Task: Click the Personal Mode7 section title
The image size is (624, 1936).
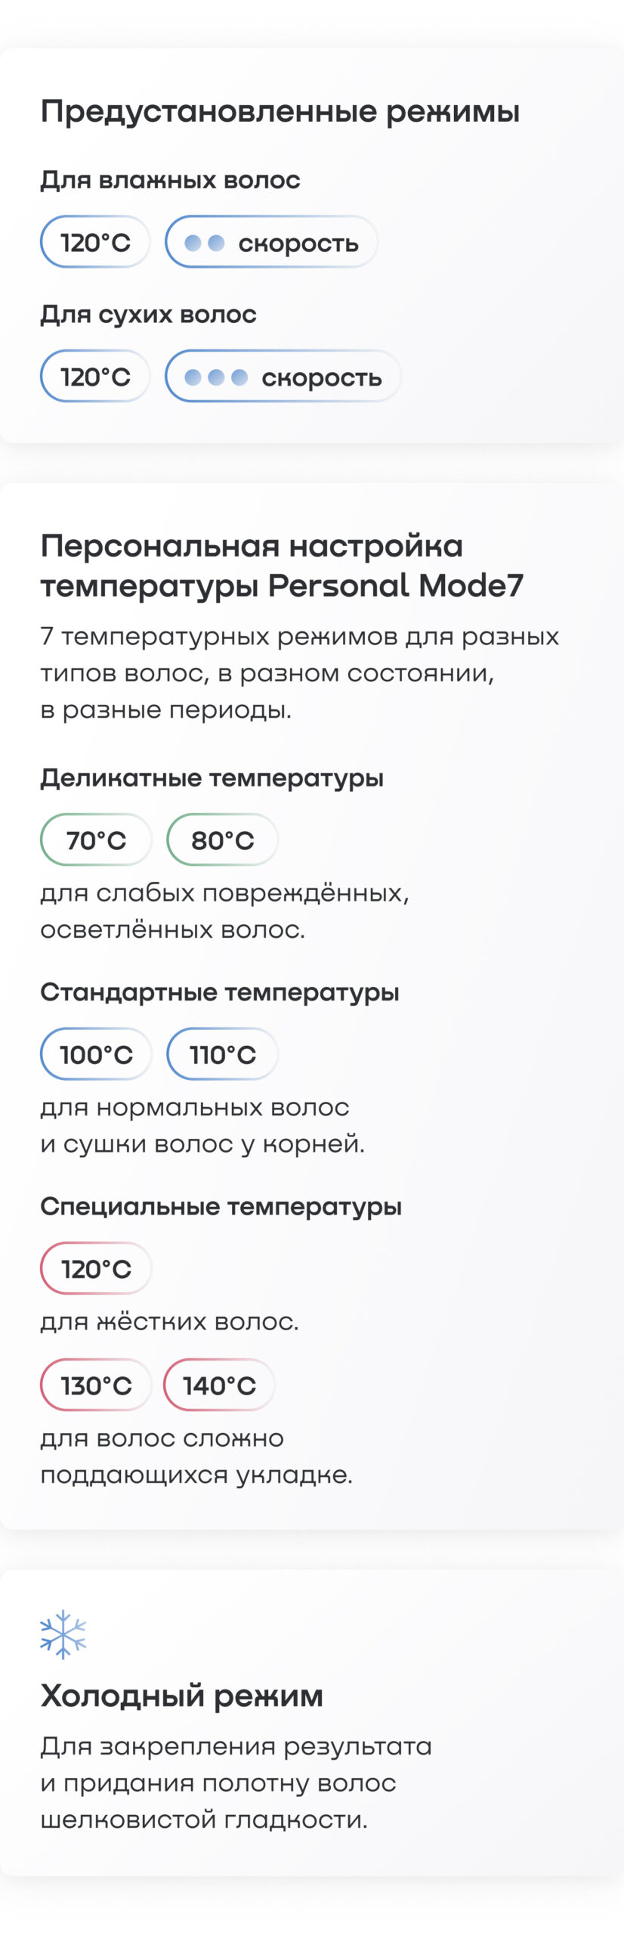Action: [x=282, y=566]
